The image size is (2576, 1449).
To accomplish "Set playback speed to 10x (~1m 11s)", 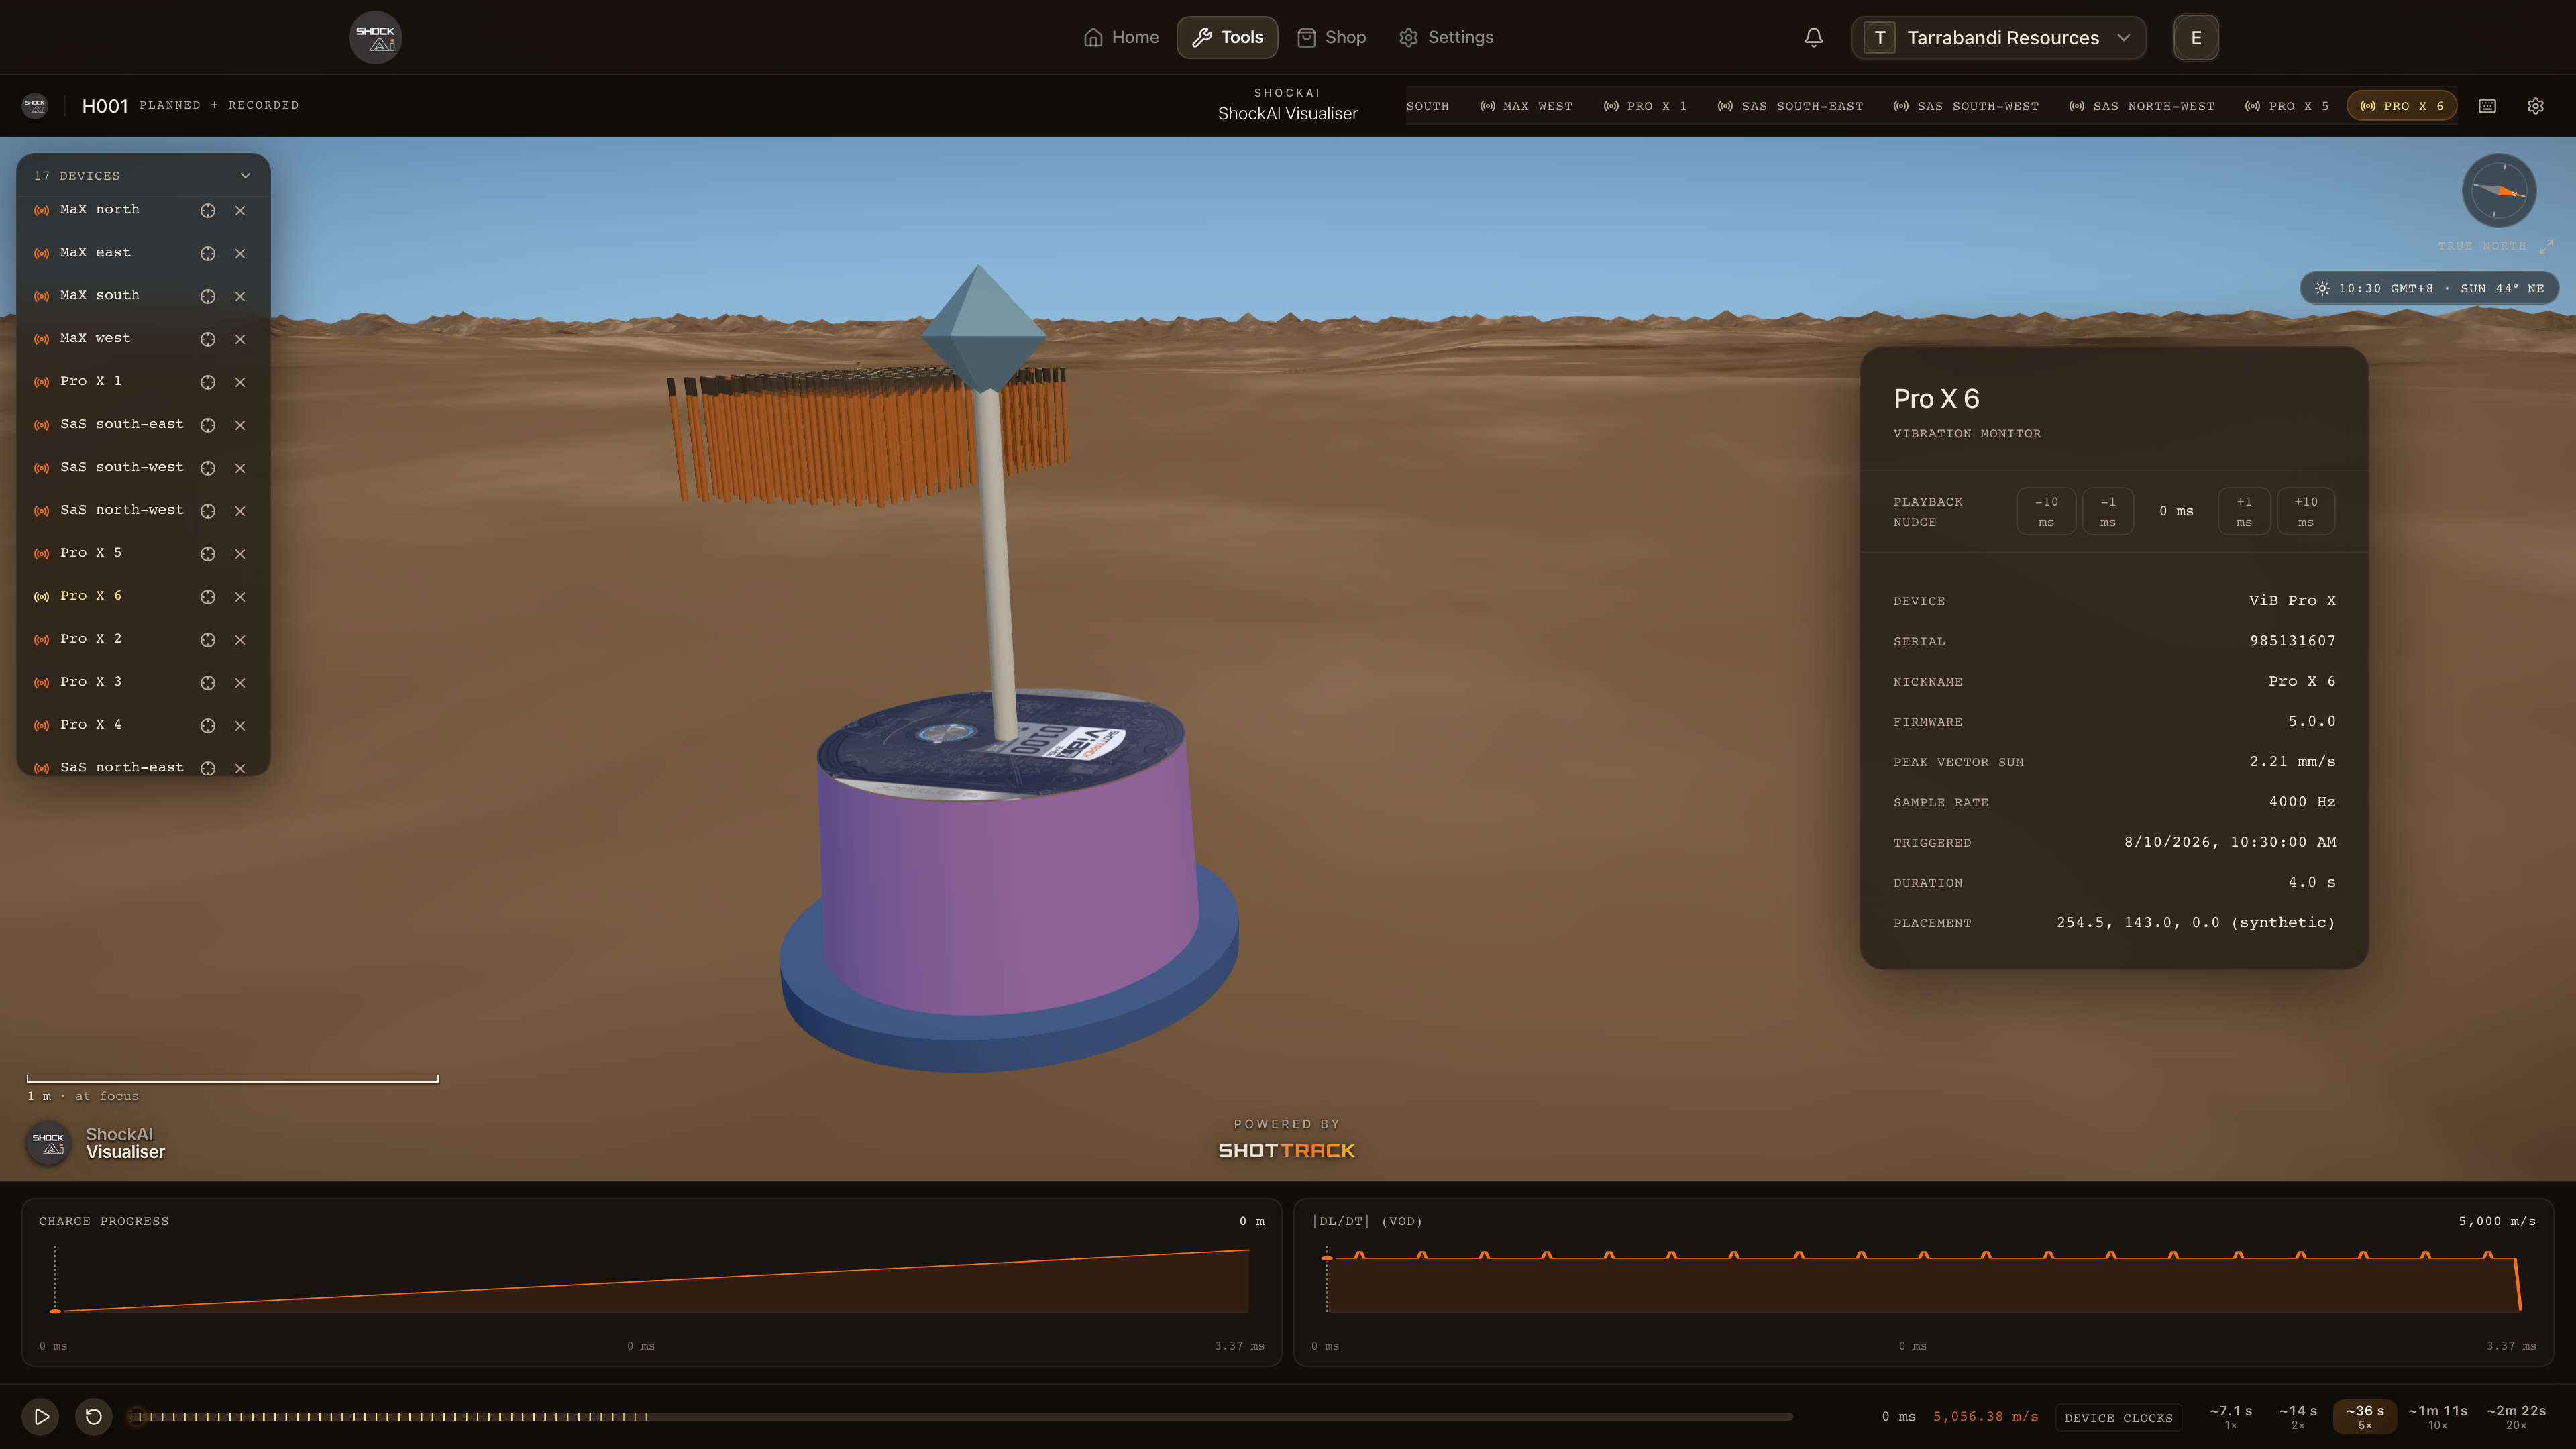I will 2438,1417.
